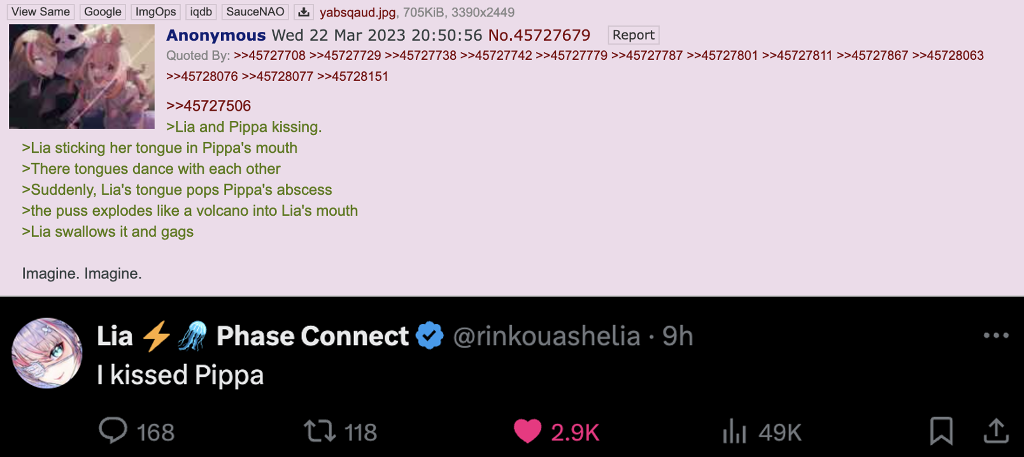
Task: Click the retweet arrows icon
Action: pos(320,431)
